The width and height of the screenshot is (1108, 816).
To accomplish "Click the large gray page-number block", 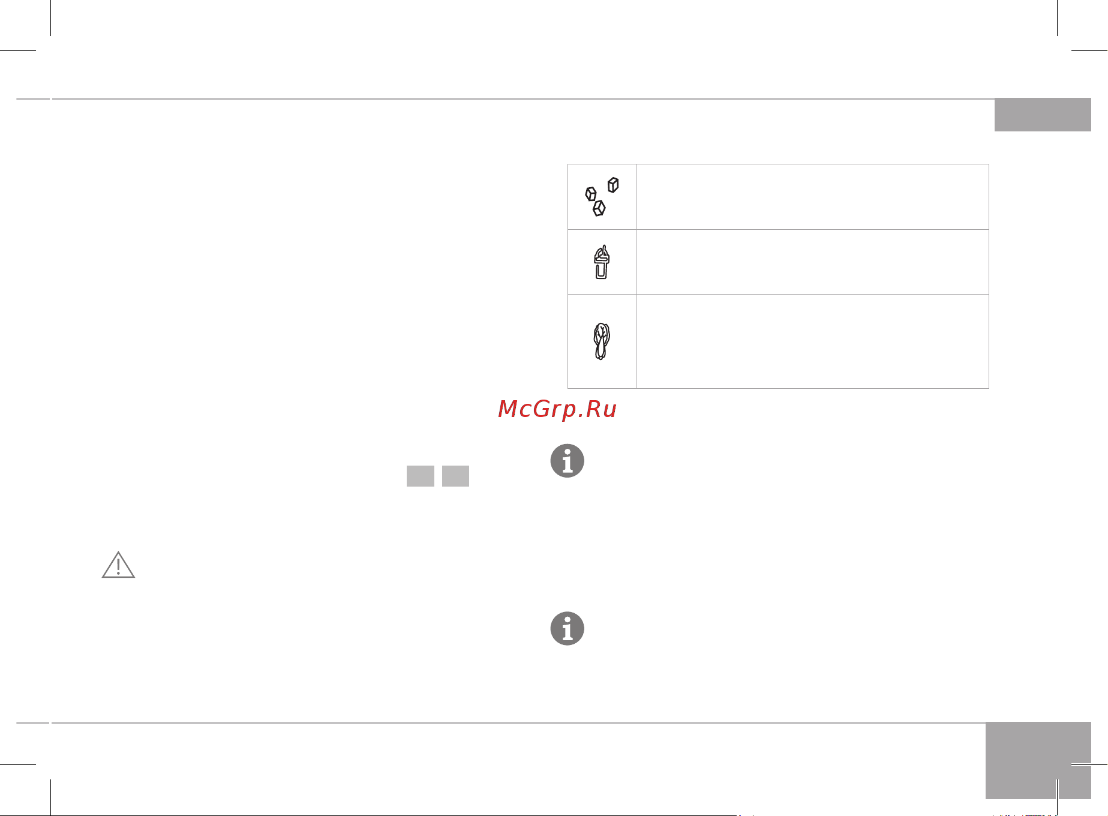I will (1038, 760).
